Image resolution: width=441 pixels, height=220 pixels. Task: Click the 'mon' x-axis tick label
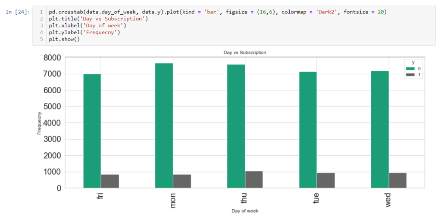(173, 201)
